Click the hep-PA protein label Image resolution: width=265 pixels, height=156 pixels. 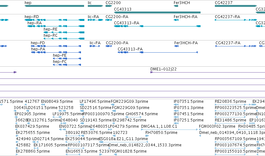click(38, 49)
